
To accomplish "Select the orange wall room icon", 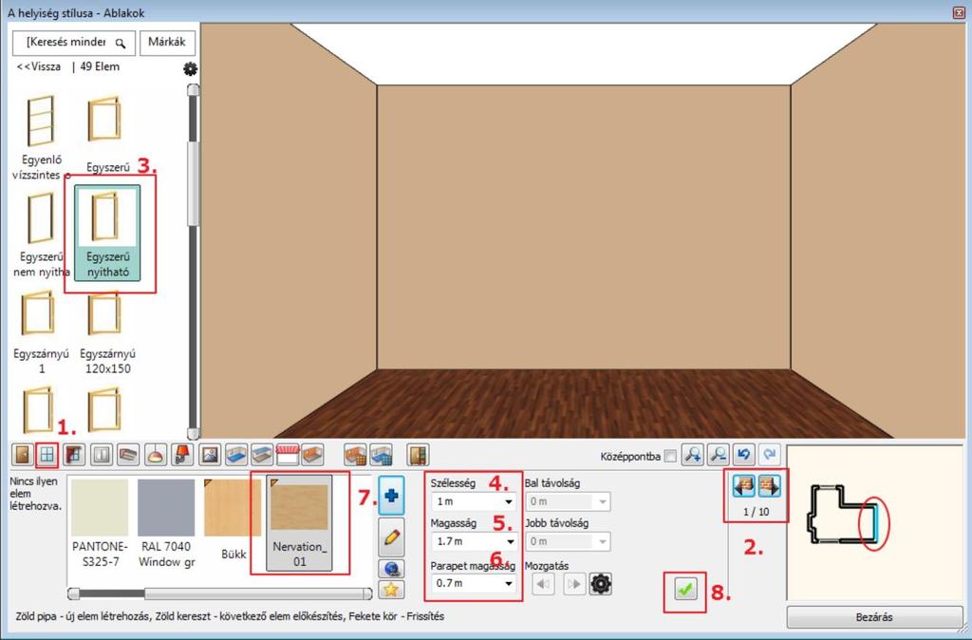I will (x=312, y=455).
